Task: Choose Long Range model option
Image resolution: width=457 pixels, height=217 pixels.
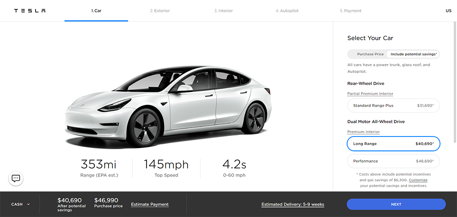Action: tap(393, 144)
